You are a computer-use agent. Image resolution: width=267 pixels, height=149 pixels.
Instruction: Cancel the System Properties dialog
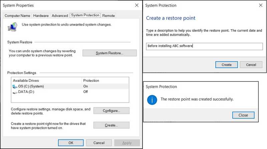[99, 143]
